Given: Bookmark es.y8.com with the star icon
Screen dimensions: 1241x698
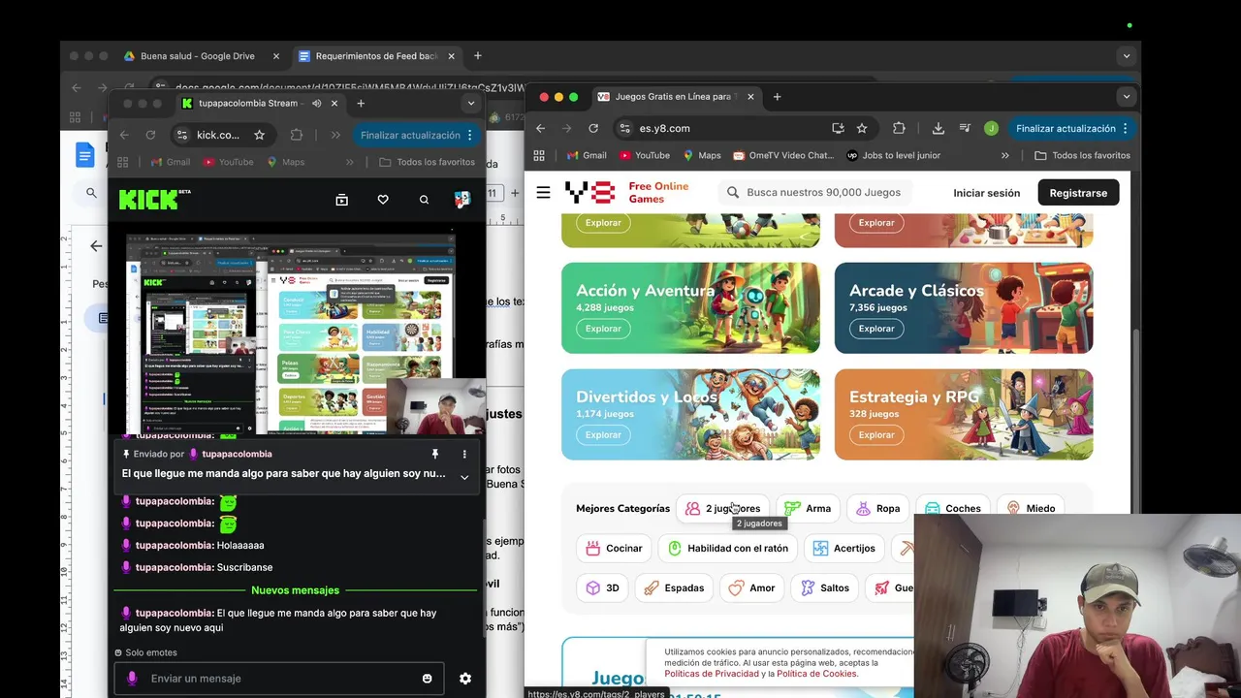Looking at the screenshot, I should point(861,128).
